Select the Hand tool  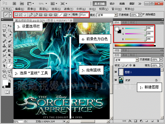click(4, 75)
